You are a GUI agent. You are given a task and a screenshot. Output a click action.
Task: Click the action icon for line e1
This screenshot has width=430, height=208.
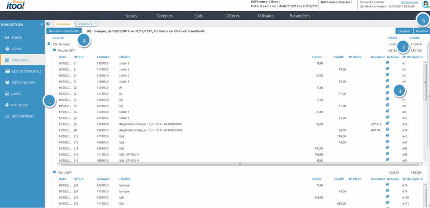pyautogui.click(x=387, y=63)
